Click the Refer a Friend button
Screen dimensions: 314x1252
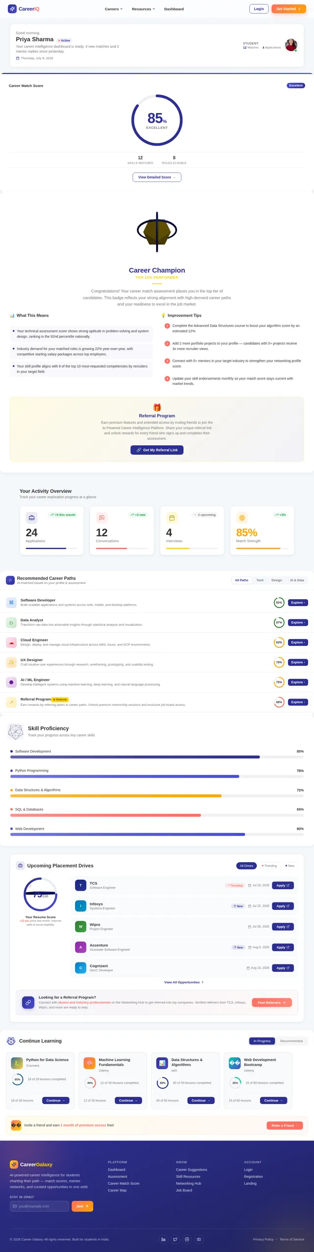(x=285, y=1125)
